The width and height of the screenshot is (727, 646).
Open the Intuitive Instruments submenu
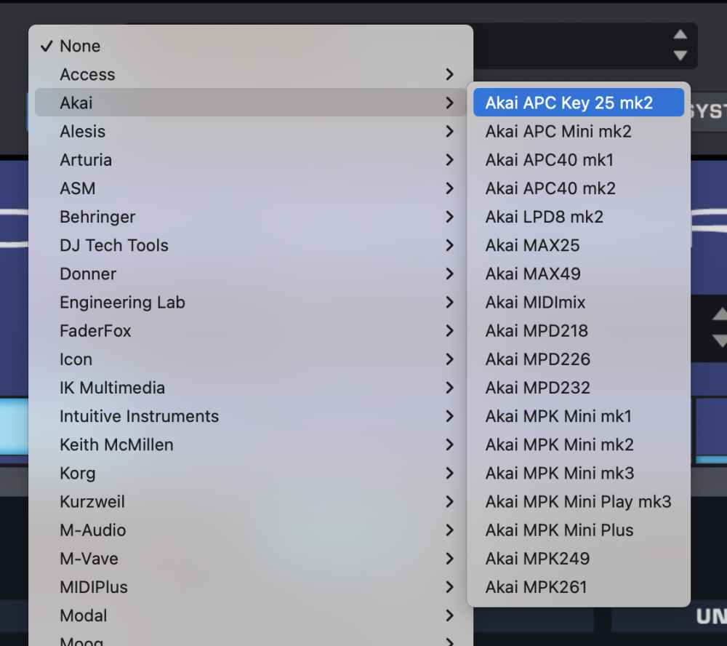click(x=250, y=416)
